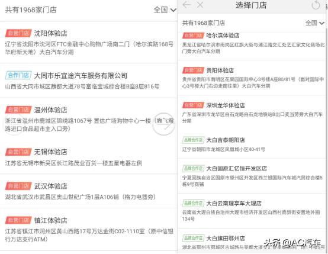This screenshot has width=328, height=254.
Task: Select the 大白固原汇亿恒开发区店 store
Action: click(x=253, y=176)
